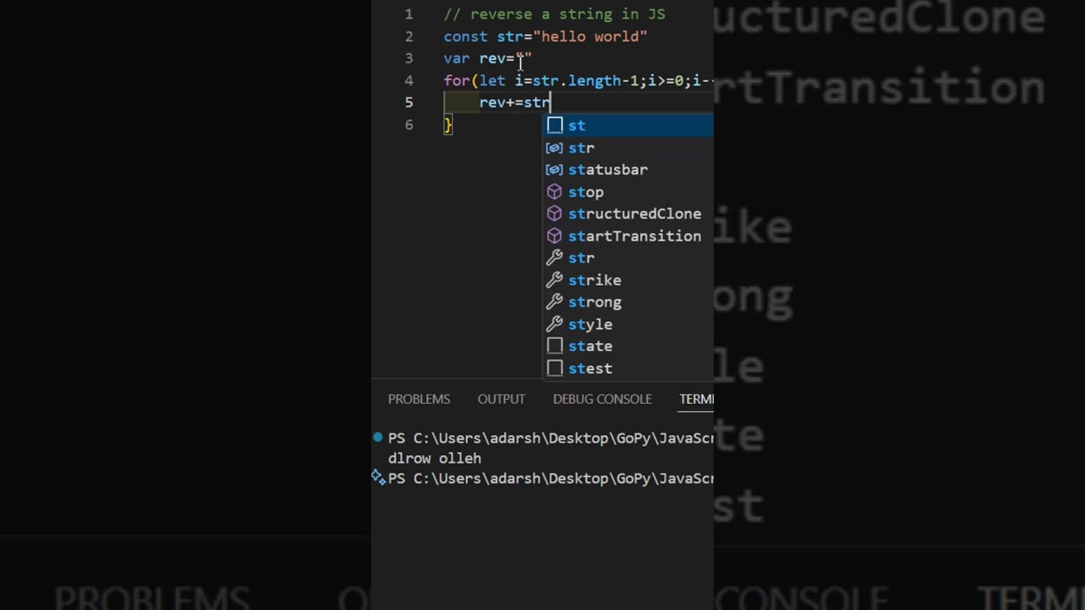Click the cube icon beside 'stop'
Screen dimensions: 1085x610
pos(554,191)
